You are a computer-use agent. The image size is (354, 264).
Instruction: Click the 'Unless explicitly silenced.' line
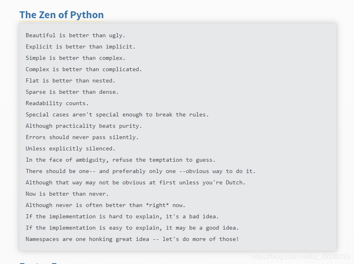pyautogui.click(x=70, y=148)
